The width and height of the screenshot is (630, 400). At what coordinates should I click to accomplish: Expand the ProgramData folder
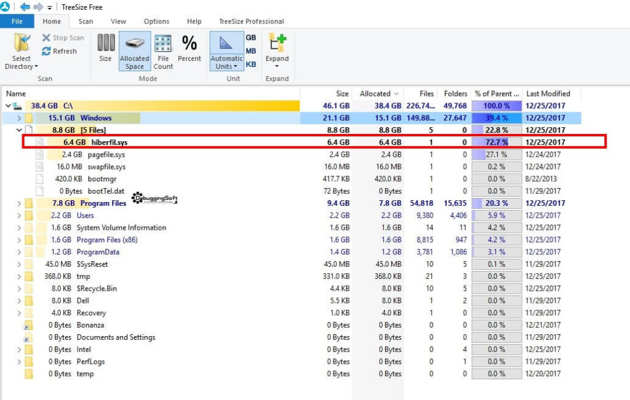pos(19,252)
